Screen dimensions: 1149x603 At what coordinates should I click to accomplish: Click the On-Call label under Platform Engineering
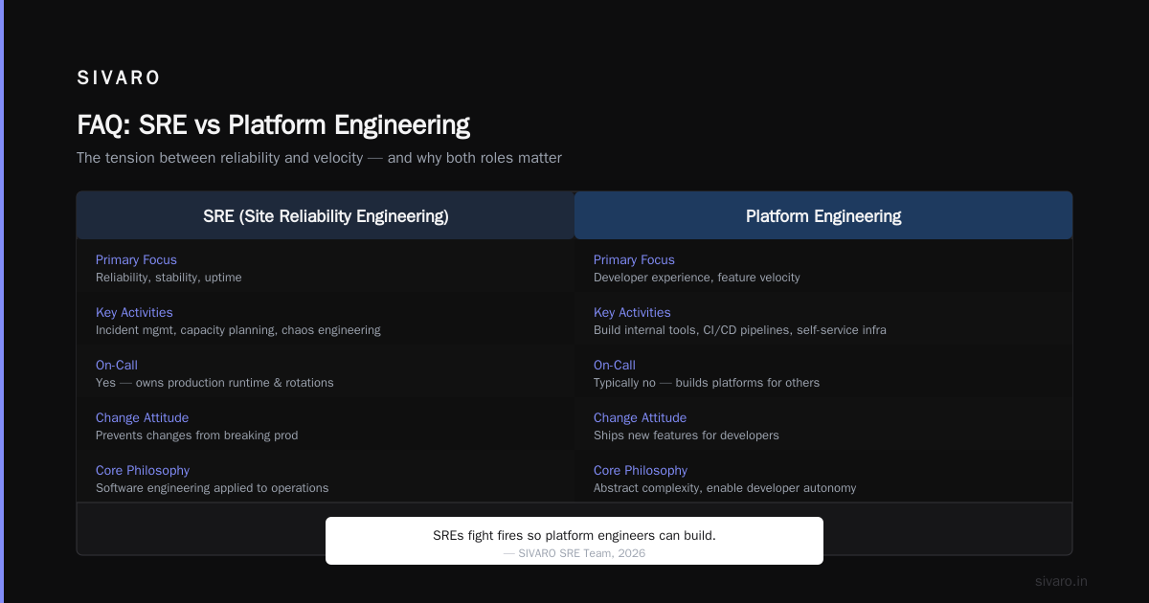pos(615,365)
